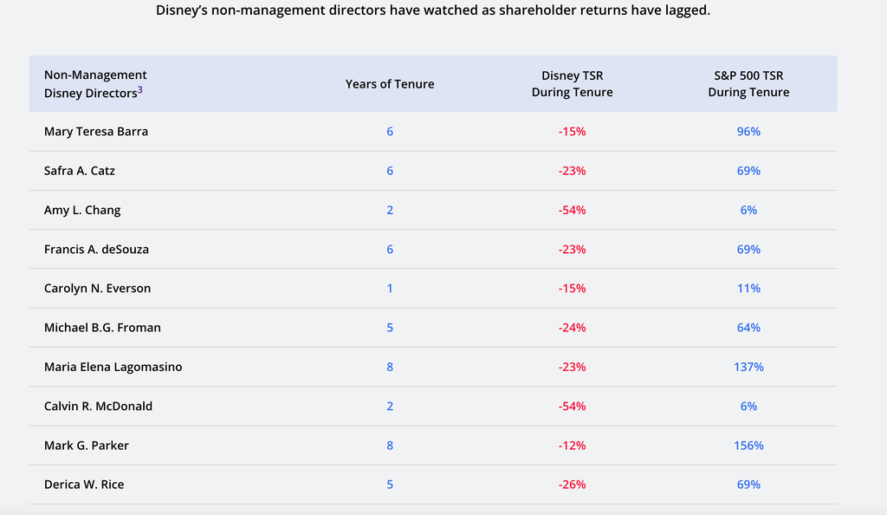Click the 'Disney TSR During Tenure' column header

[572, 84]
